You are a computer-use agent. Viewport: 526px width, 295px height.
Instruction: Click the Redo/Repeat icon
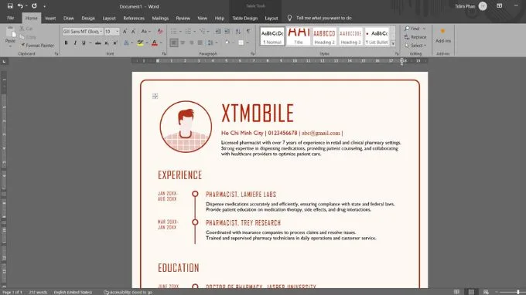pos(34,5)
